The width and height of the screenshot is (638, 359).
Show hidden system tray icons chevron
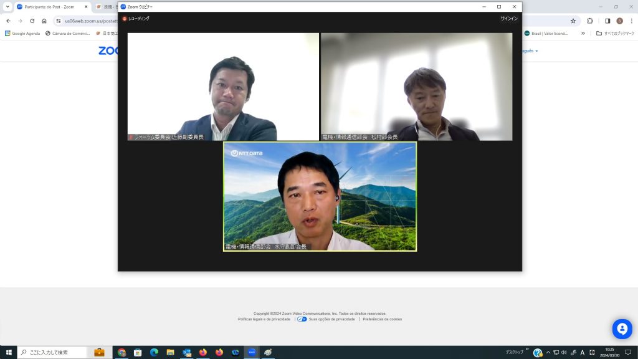pyautogui.click(x=548, y=352)
